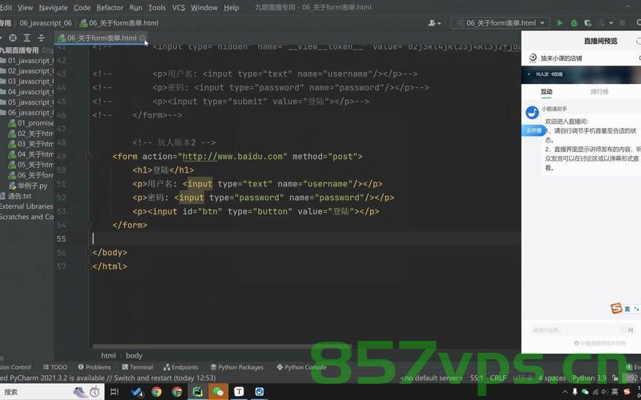641x400 pixels.
Task: Expand the 02_javascript folder in Project tree
Action: (27, 71)
